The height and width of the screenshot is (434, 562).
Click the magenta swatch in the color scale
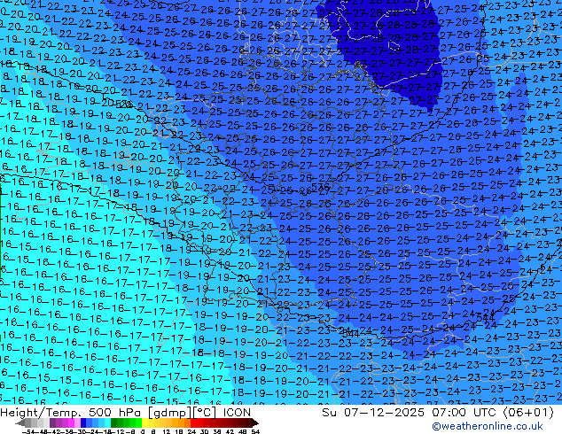click(71, 423)
